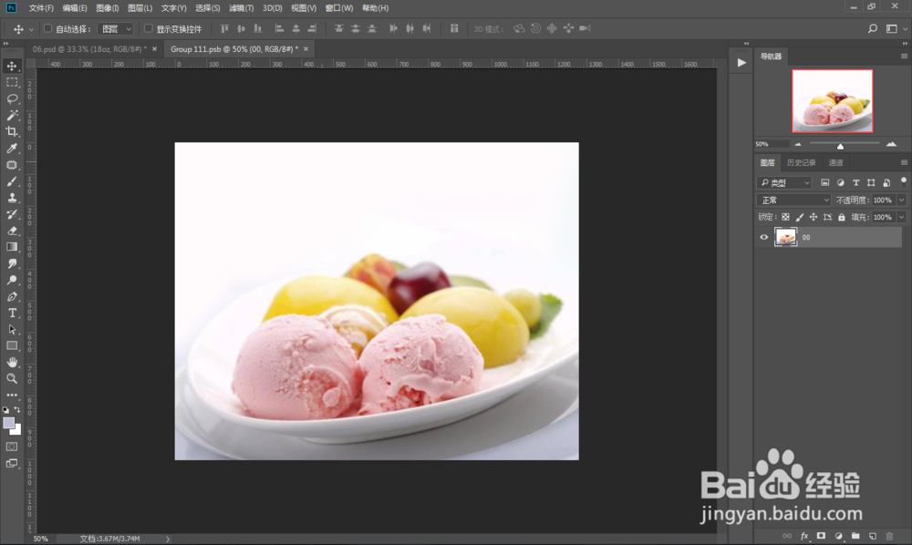Image resolution: width=912 pixels, height=545 pixels.
Task: Select the Crop tool
Action: [12, 132]
